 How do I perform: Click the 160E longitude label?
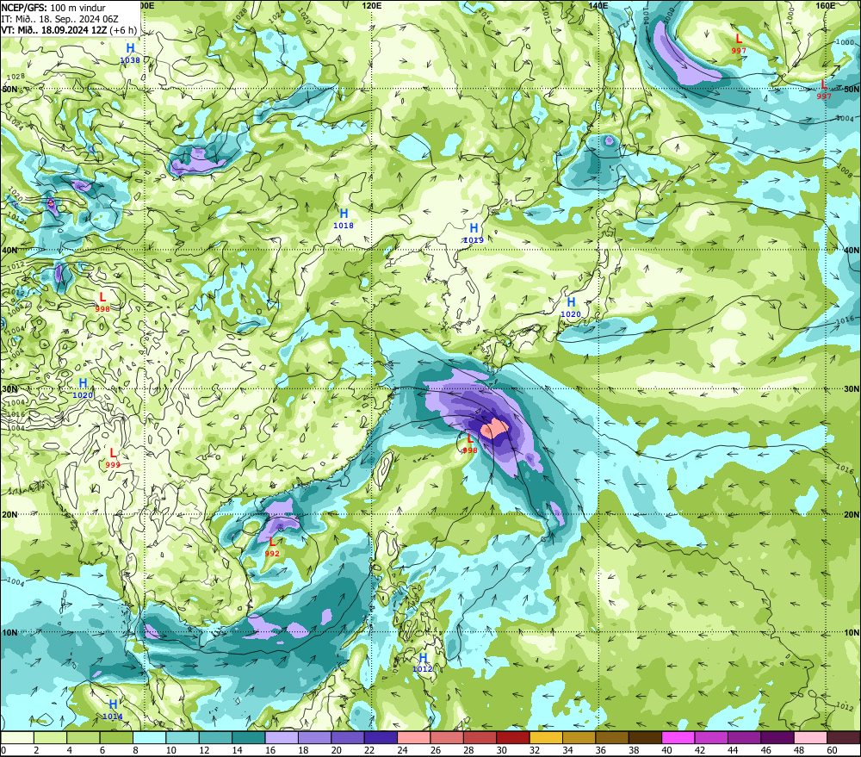826,5
